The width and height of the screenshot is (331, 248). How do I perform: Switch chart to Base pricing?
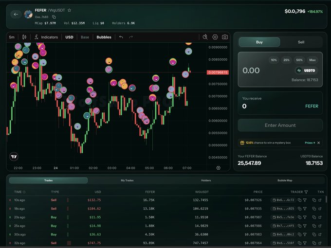85,37
